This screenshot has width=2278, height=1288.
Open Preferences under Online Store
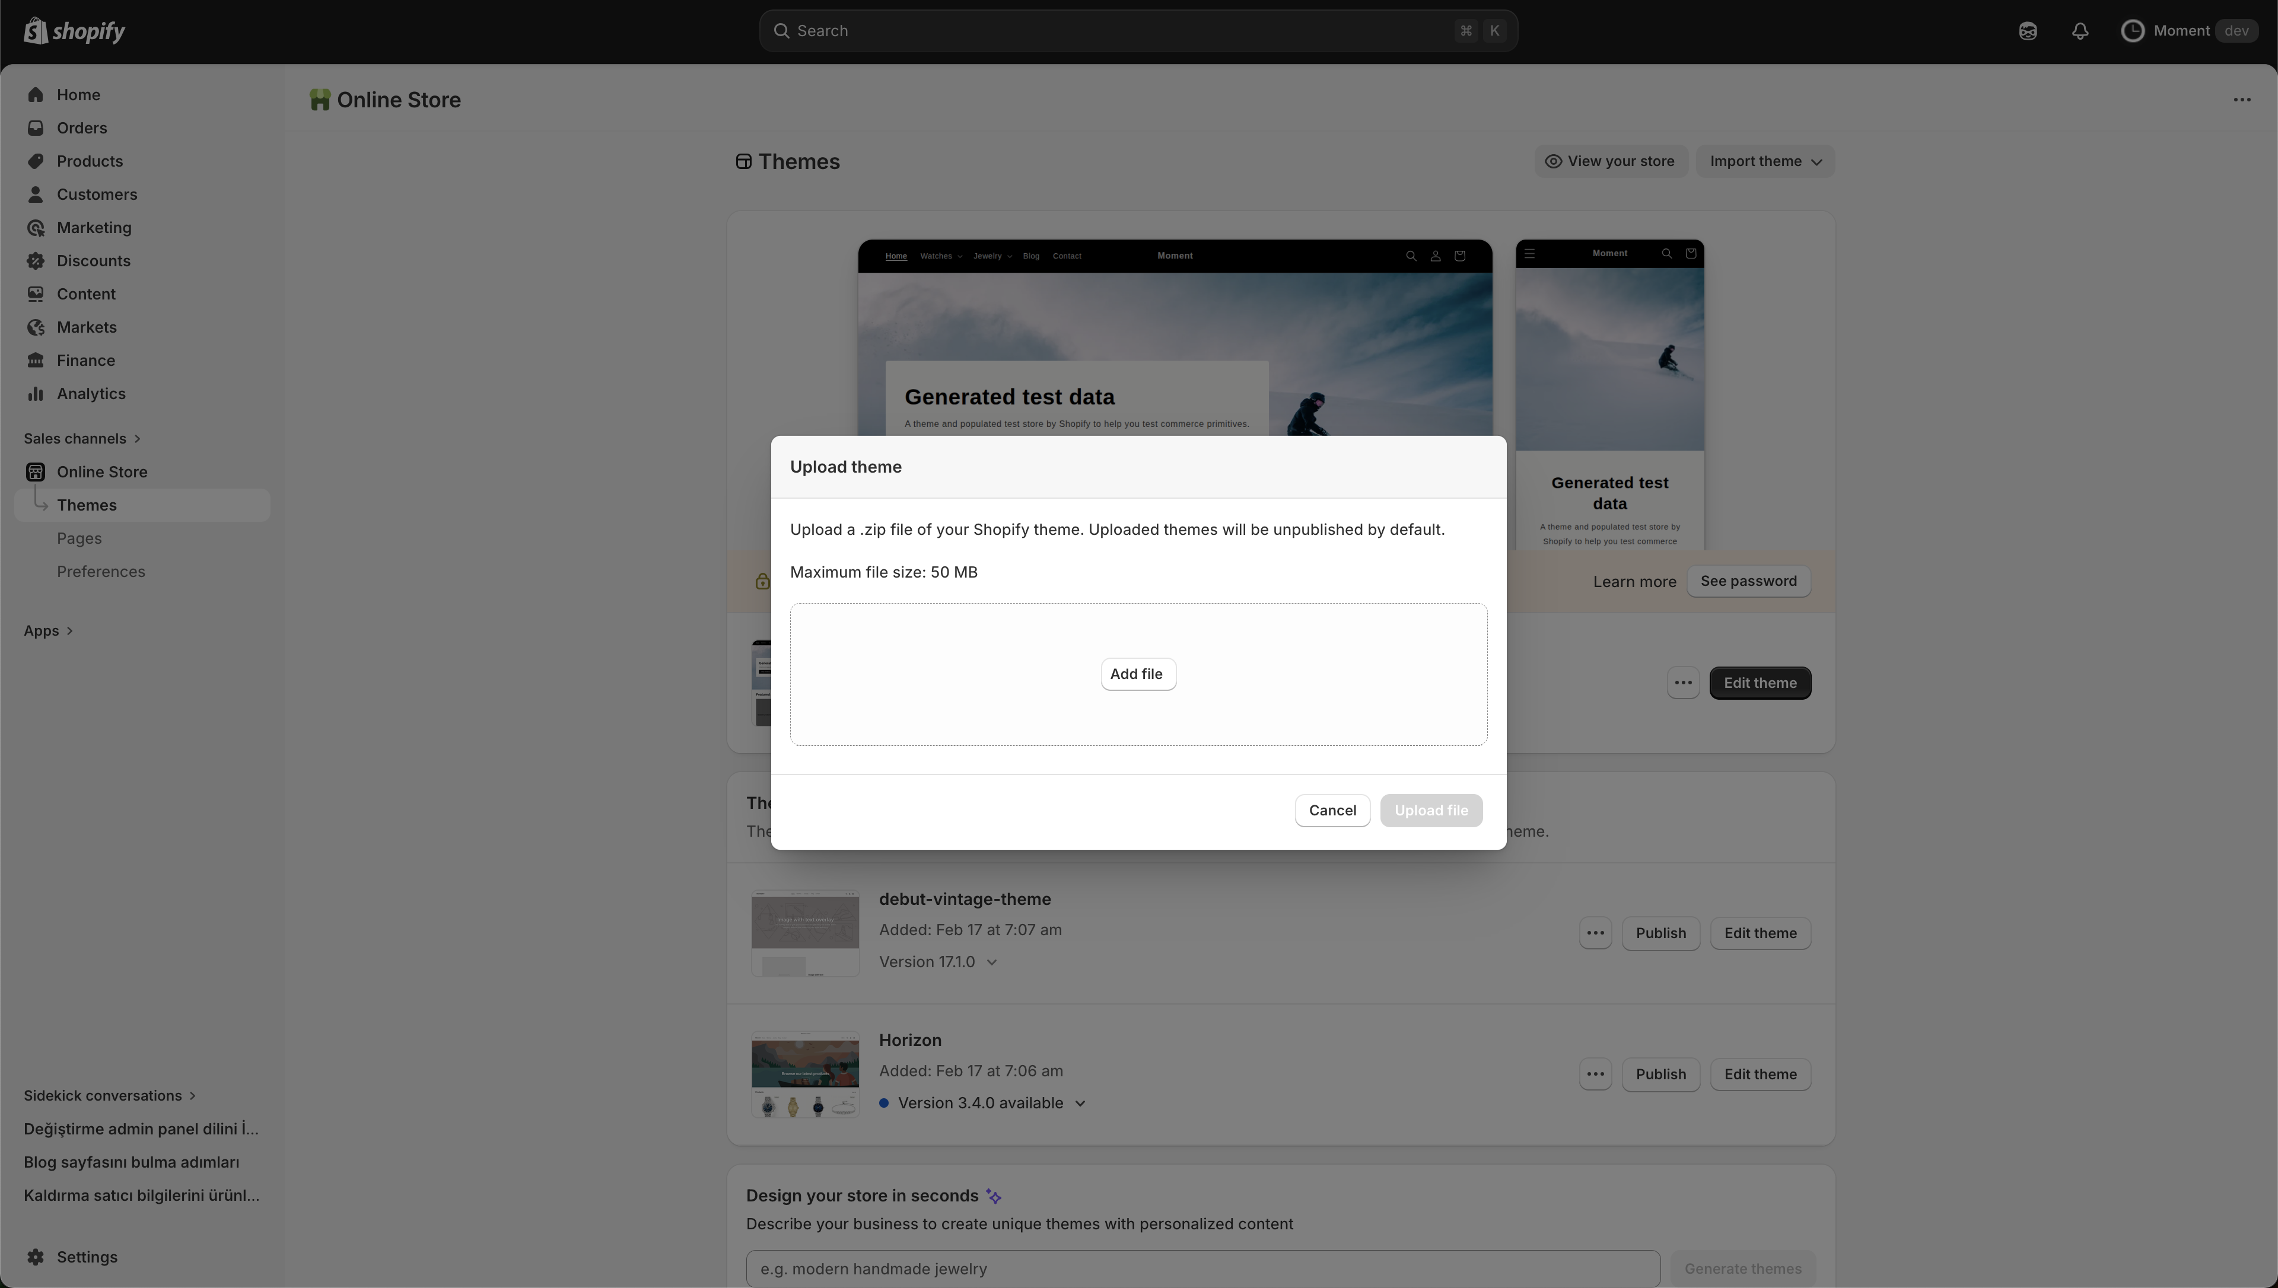101,570
